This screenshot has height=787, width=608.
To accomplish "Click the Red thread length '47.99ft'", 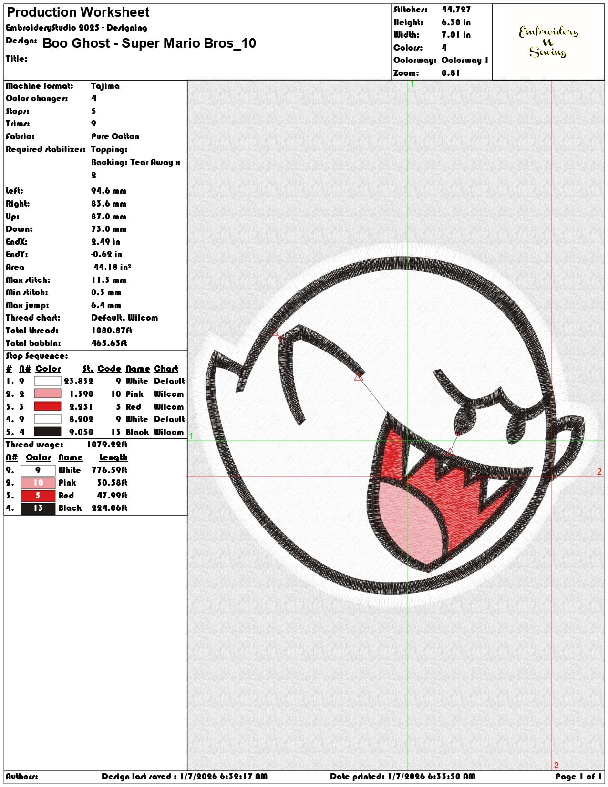I will 112,496.
